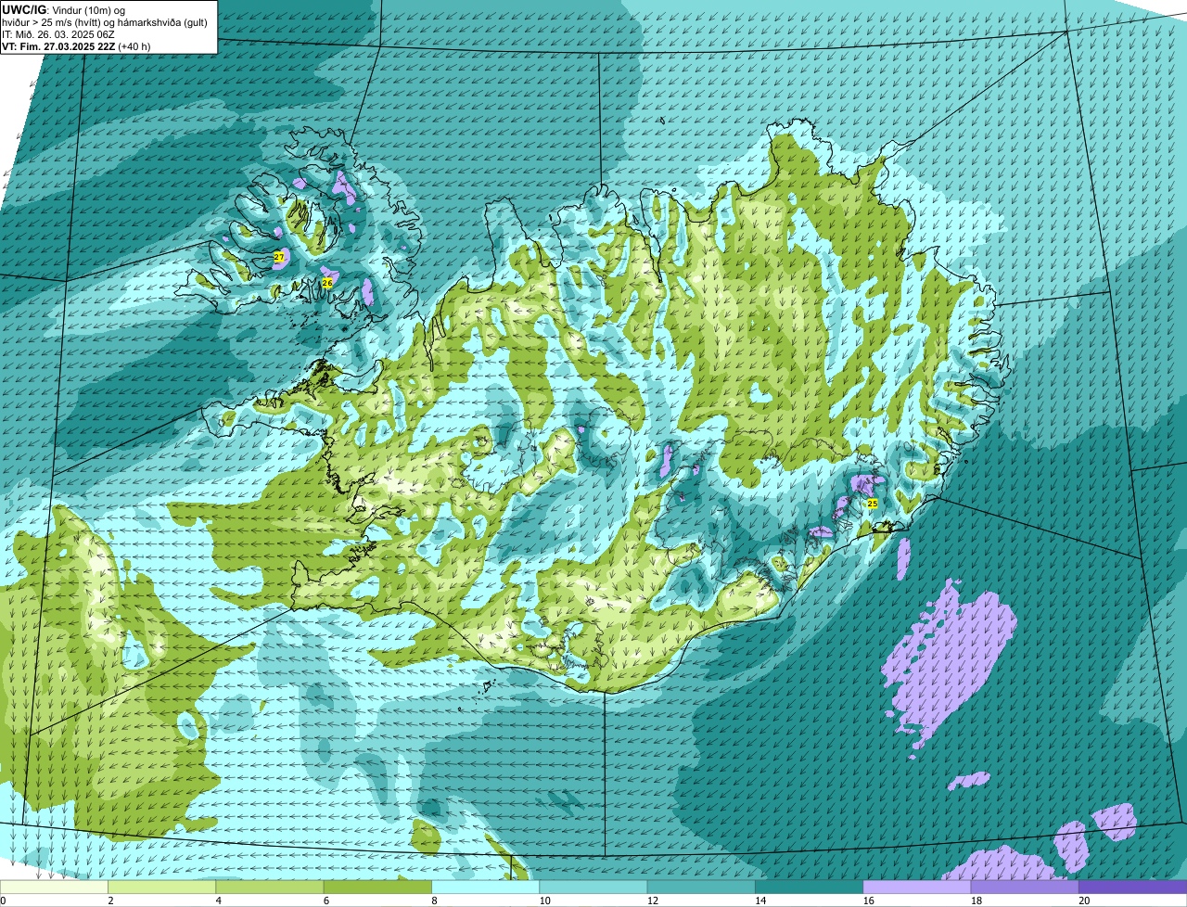Screen dimensions: 1187x907
Task: Click the yellow gust marker labeled 27
Action: 279,256
